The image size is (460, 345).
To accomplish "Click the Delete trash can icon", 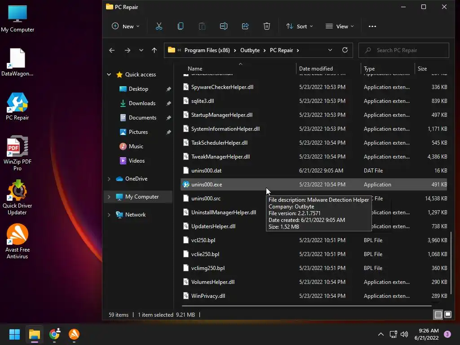I will pos(267,27).
